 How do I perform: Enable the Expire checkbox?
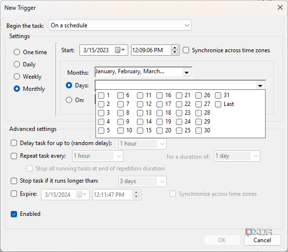click(x=14, y=194)
